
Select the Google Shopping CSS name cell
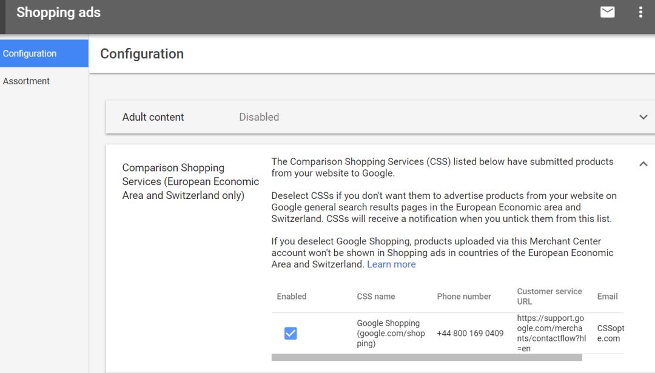(391, 333)
